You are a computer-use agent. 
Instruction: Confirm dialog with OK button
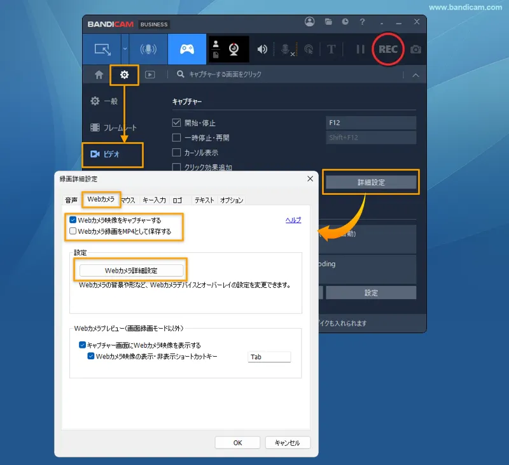pos(237,443)
